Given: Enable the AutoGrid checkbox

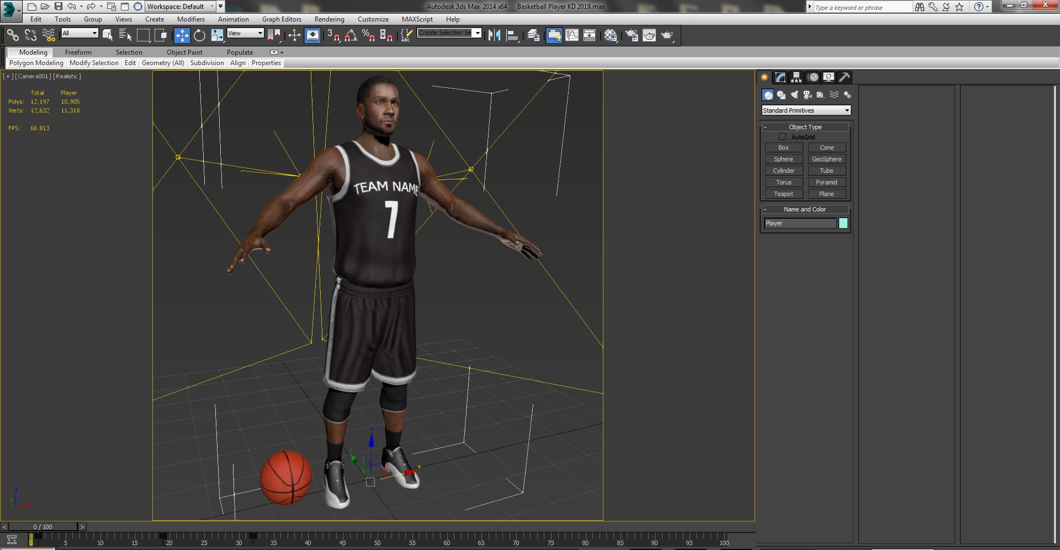Looking at the screenshot, I should (x=782, y=136).
